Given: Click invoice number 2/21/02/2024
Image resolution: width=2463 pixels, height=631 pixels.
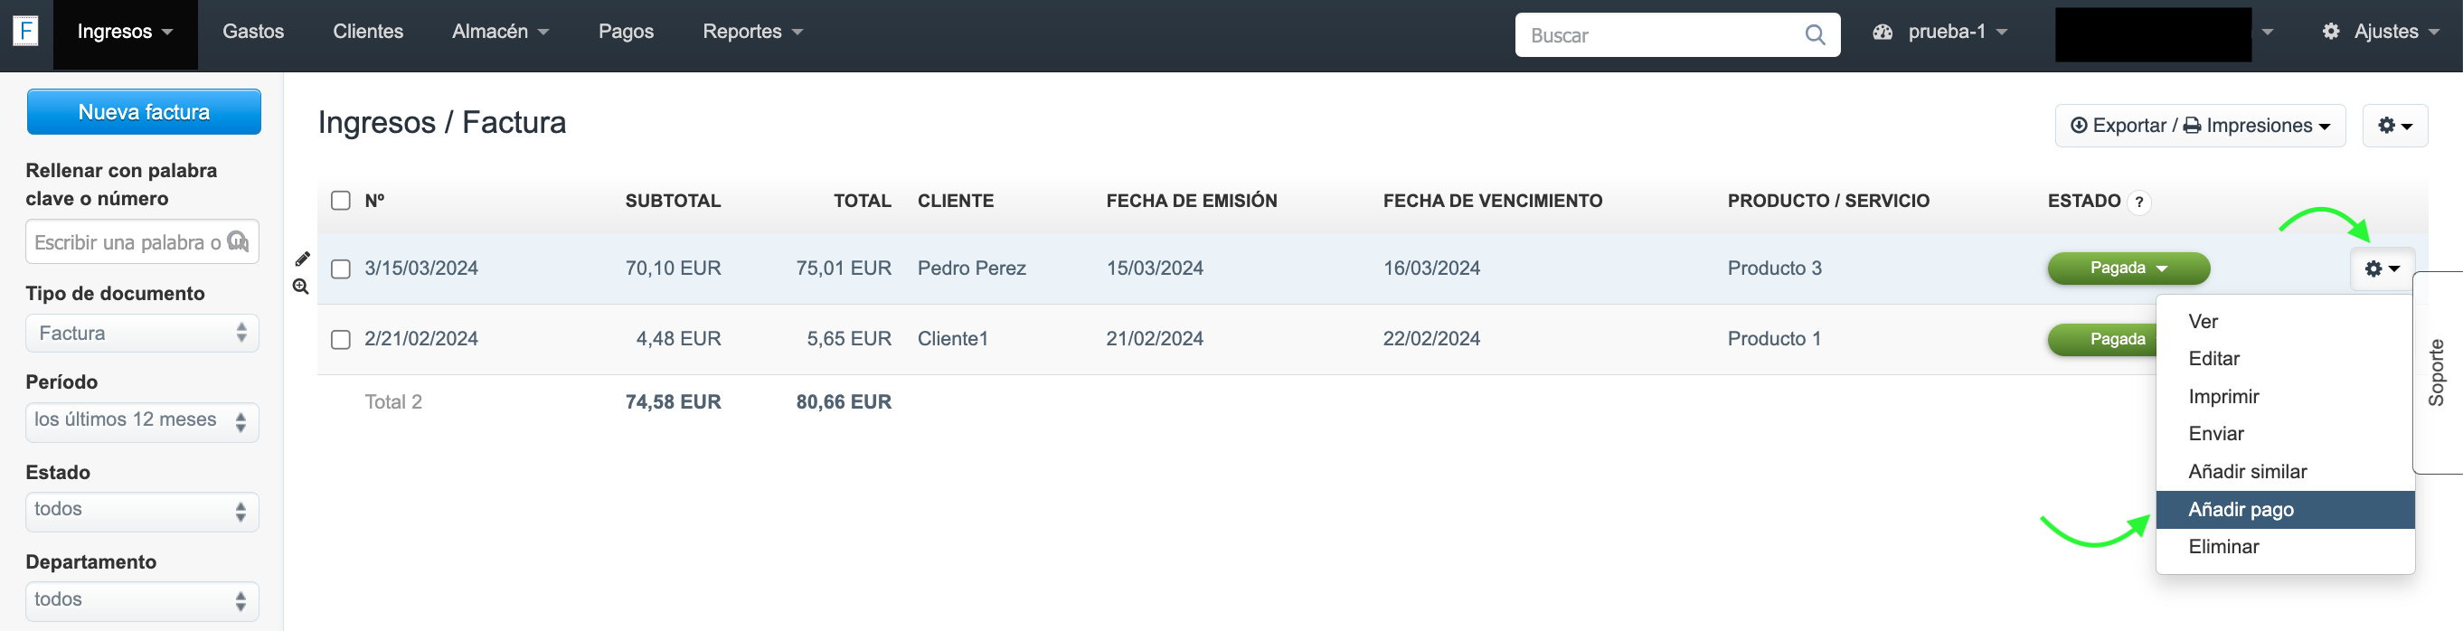Looking at the screenshot, I should coord(420,339).
